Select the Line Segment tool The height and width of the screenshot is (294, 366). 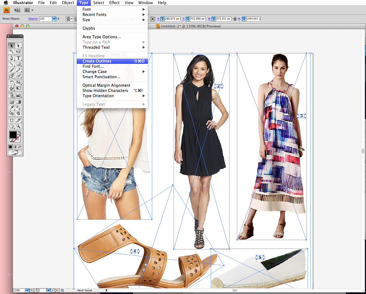12,64
